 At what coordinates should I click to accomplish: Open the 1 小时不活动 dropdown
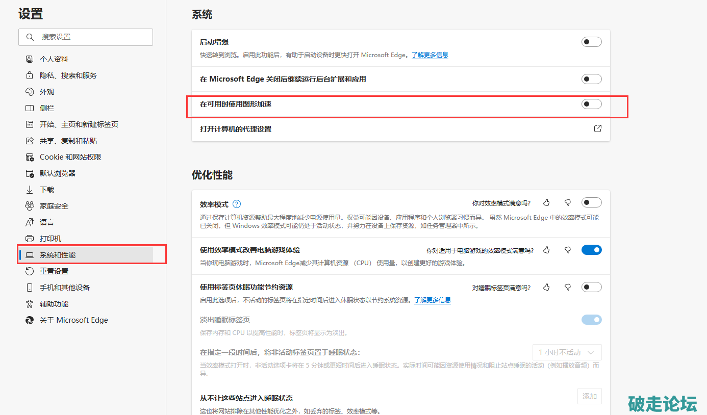click(567, 352)
